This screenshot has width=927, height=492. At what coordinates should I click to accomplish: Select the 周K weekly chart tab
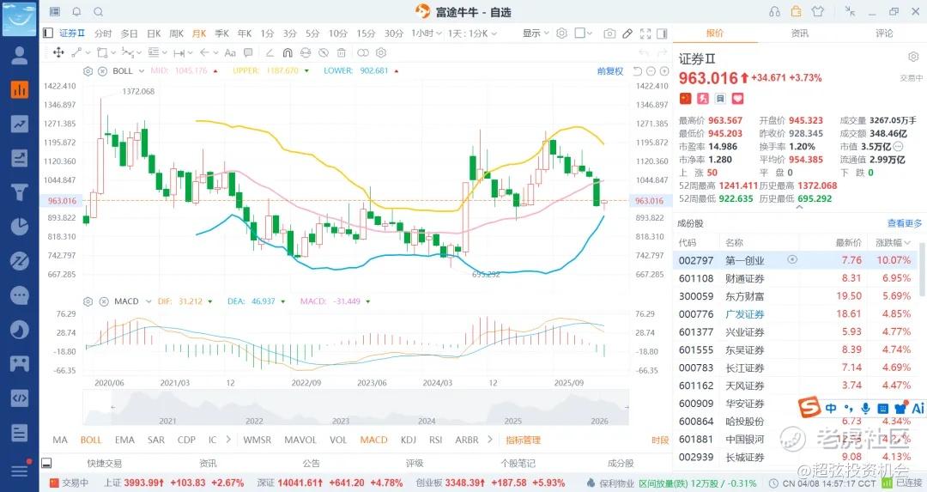[x=176, y=33]
